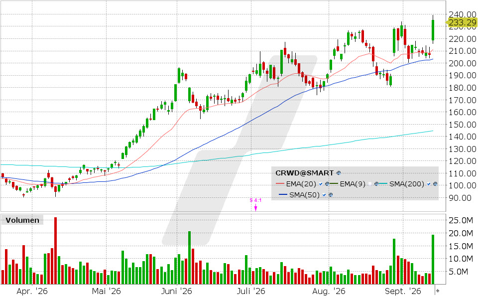
Task: Uncheck the EMA(20) visibility checkbox
Action: 320,184
